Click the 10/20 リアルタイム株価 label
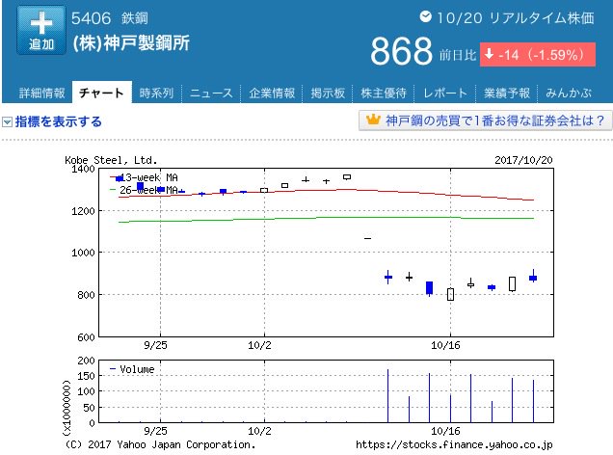Screen dimensions: 613x455 tap(516, 18)
